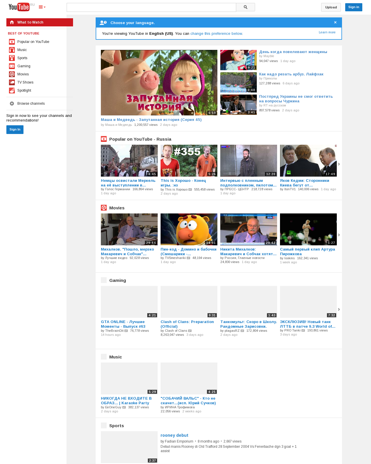Open the RT на русском channel link
The image size is (371, 464).
(x=275, y=105)
